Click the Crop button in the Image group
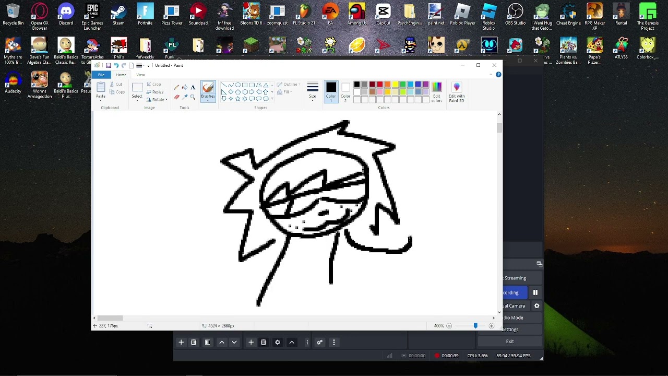Screen dimensions: 668x376 coord(154,84)
